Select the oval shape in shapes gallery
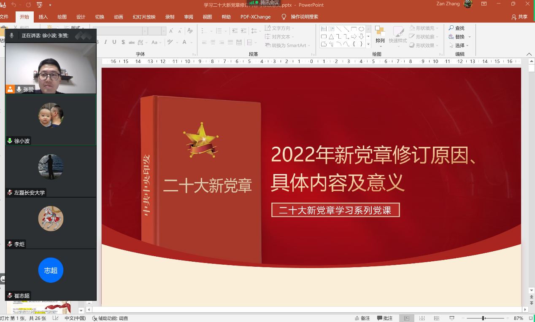 click(x=361, y=29)
